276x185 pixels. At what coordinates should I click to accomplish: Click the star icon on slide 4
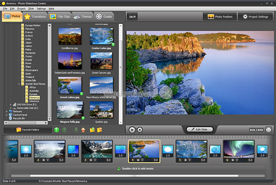[139, 160]
